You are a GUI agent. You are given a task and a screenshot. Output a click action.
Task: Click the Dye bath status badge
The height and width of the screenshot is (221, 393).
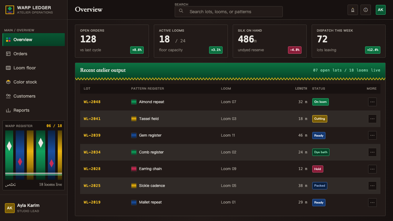pyautogui.click(x=321, y=152)
